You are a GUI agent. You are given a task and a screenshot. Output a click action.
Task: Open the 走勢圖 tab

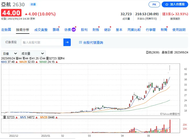tap(6, 30)
